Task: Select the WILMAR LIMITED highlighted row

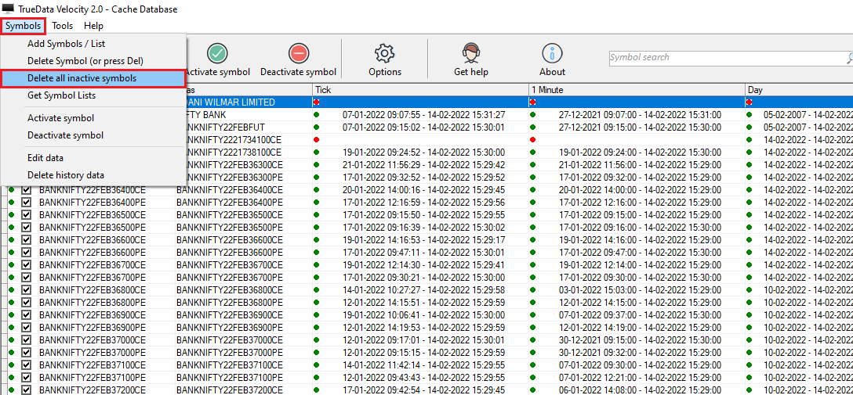Action: coord(520,102)
